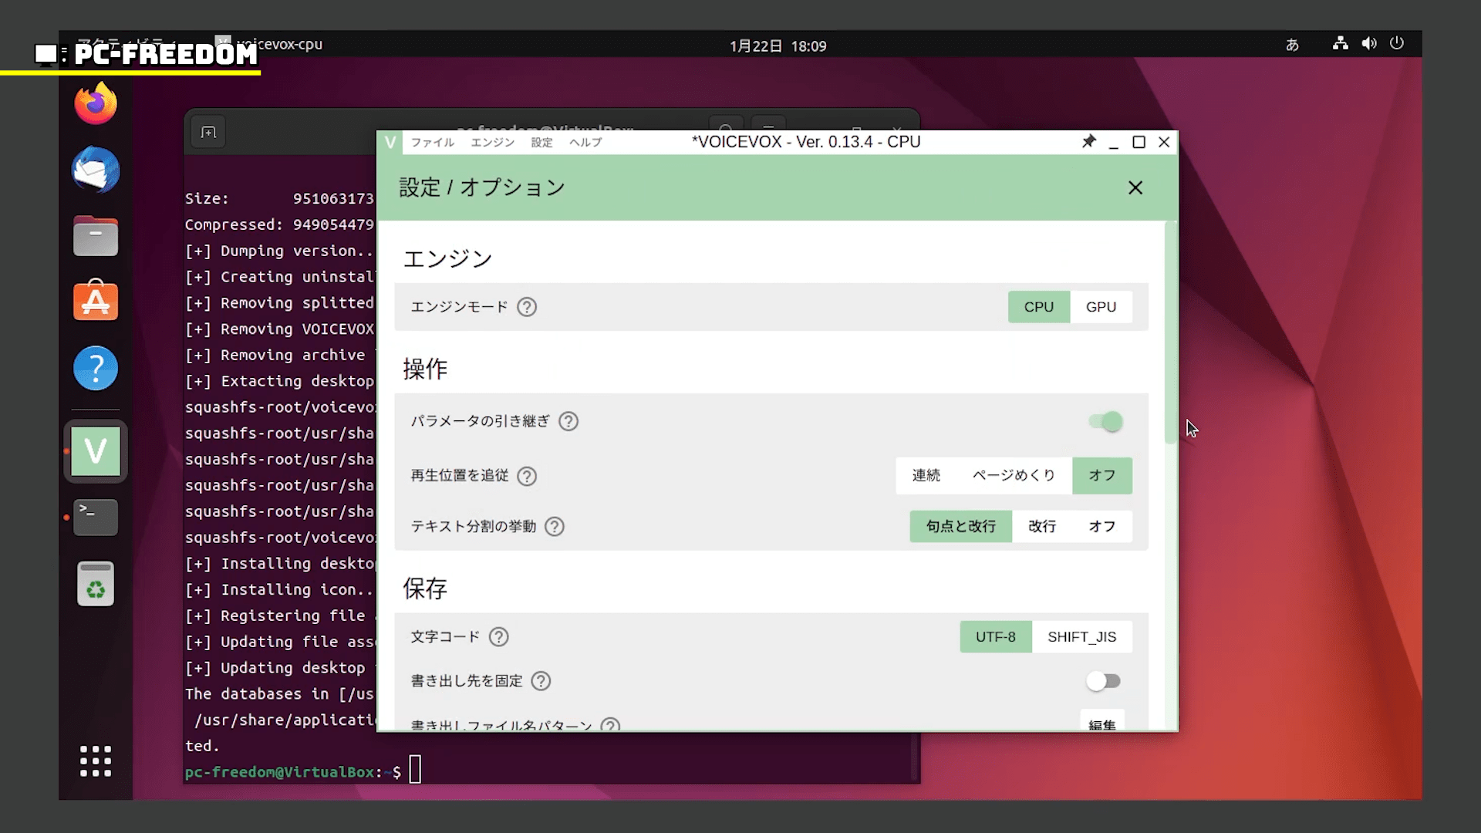Open the エンジン menu
The height and width of the screenshot is (833, 1481).
tap(492, 143)
